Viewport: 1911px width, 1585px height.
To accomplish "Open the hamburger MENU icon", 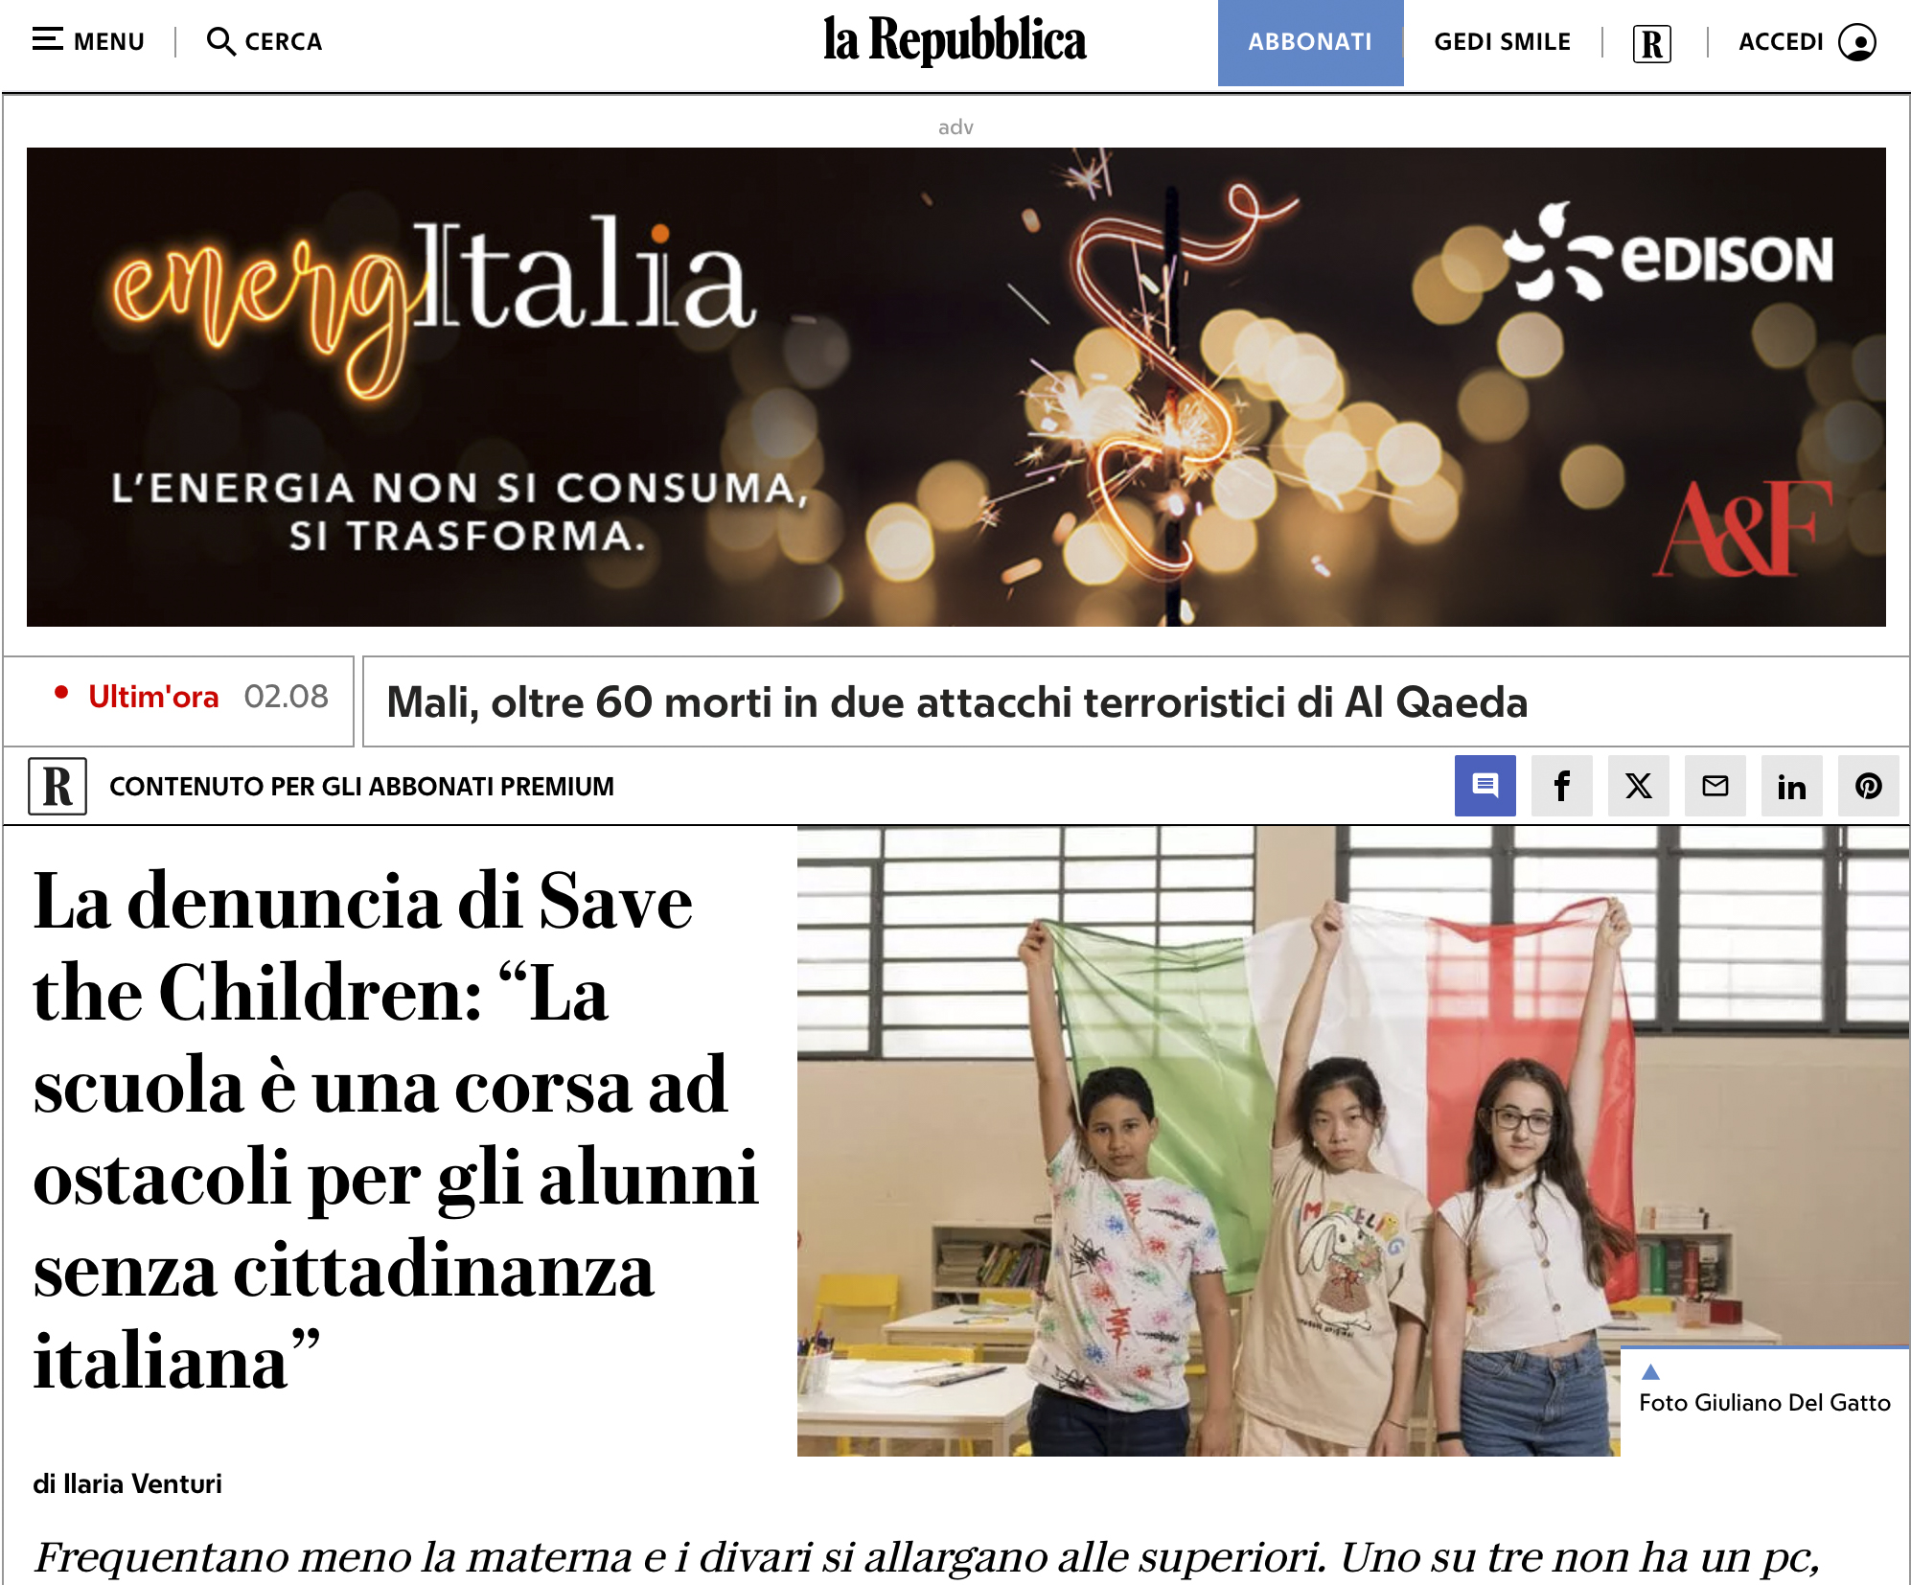I will pos(47,40).
